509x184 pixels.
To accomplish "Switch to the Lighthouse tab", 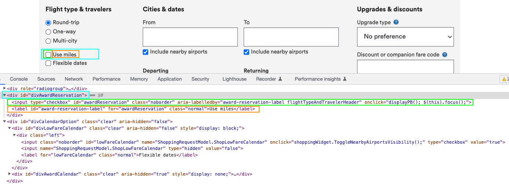I will pos(234,79).
